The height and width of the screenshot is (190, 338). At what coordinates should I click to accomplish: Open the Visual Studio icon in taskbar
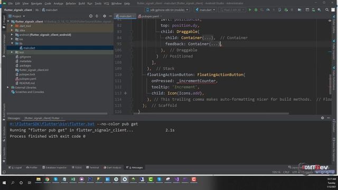click(x=176, y=179)
